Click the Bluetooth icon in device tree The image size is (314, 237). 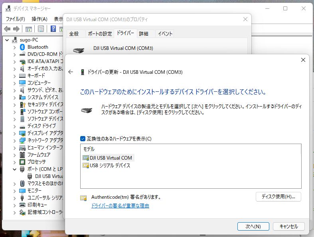22,47
